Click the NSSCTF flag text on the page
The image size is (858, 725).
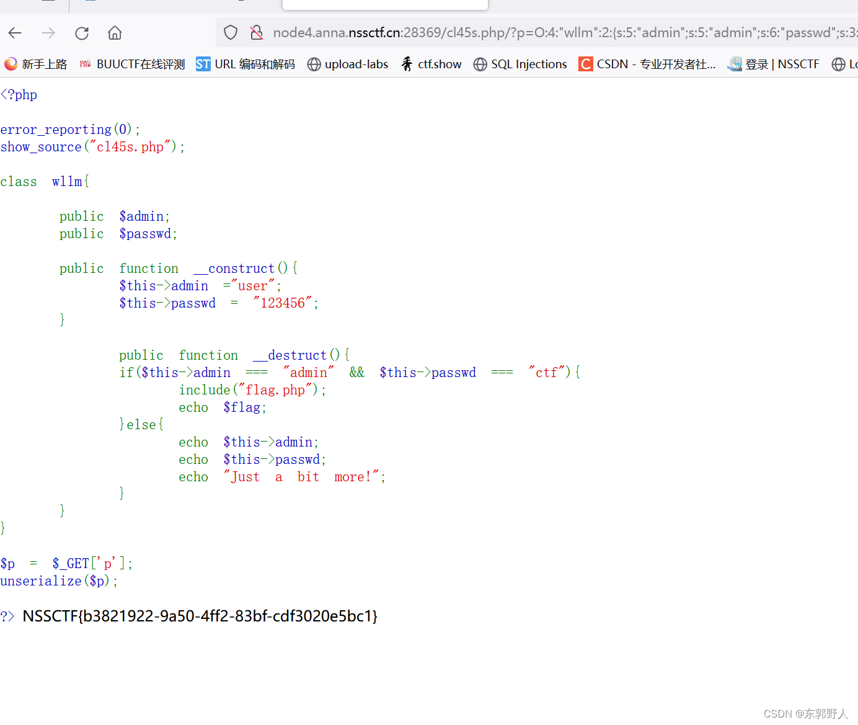click(x=200, y=616)
